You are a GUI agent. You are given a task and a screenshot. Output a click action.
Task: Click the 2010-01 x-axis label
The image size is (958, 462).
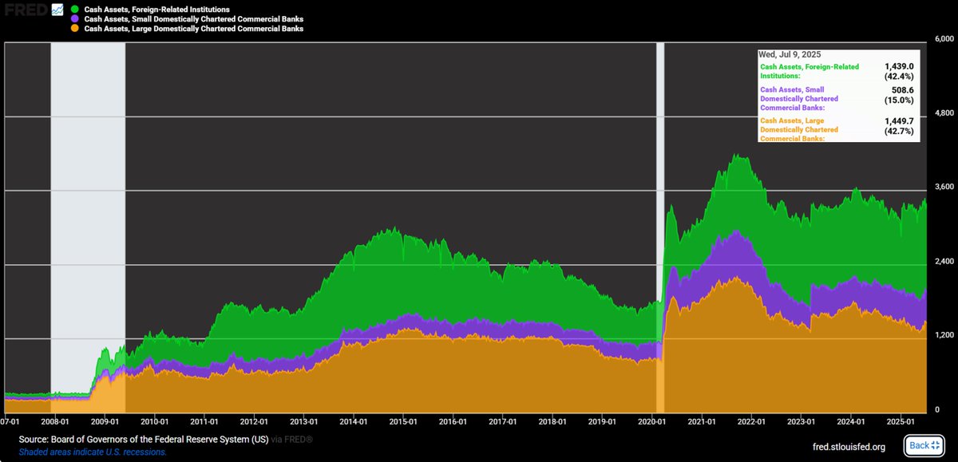154,421
